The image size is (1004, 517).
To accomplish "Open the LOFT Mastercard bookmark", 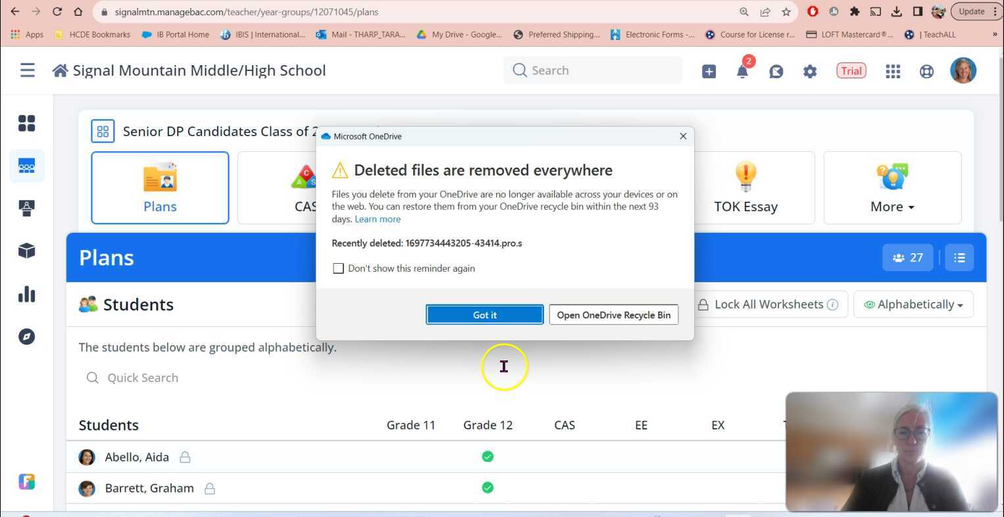I will pos(849,34).
